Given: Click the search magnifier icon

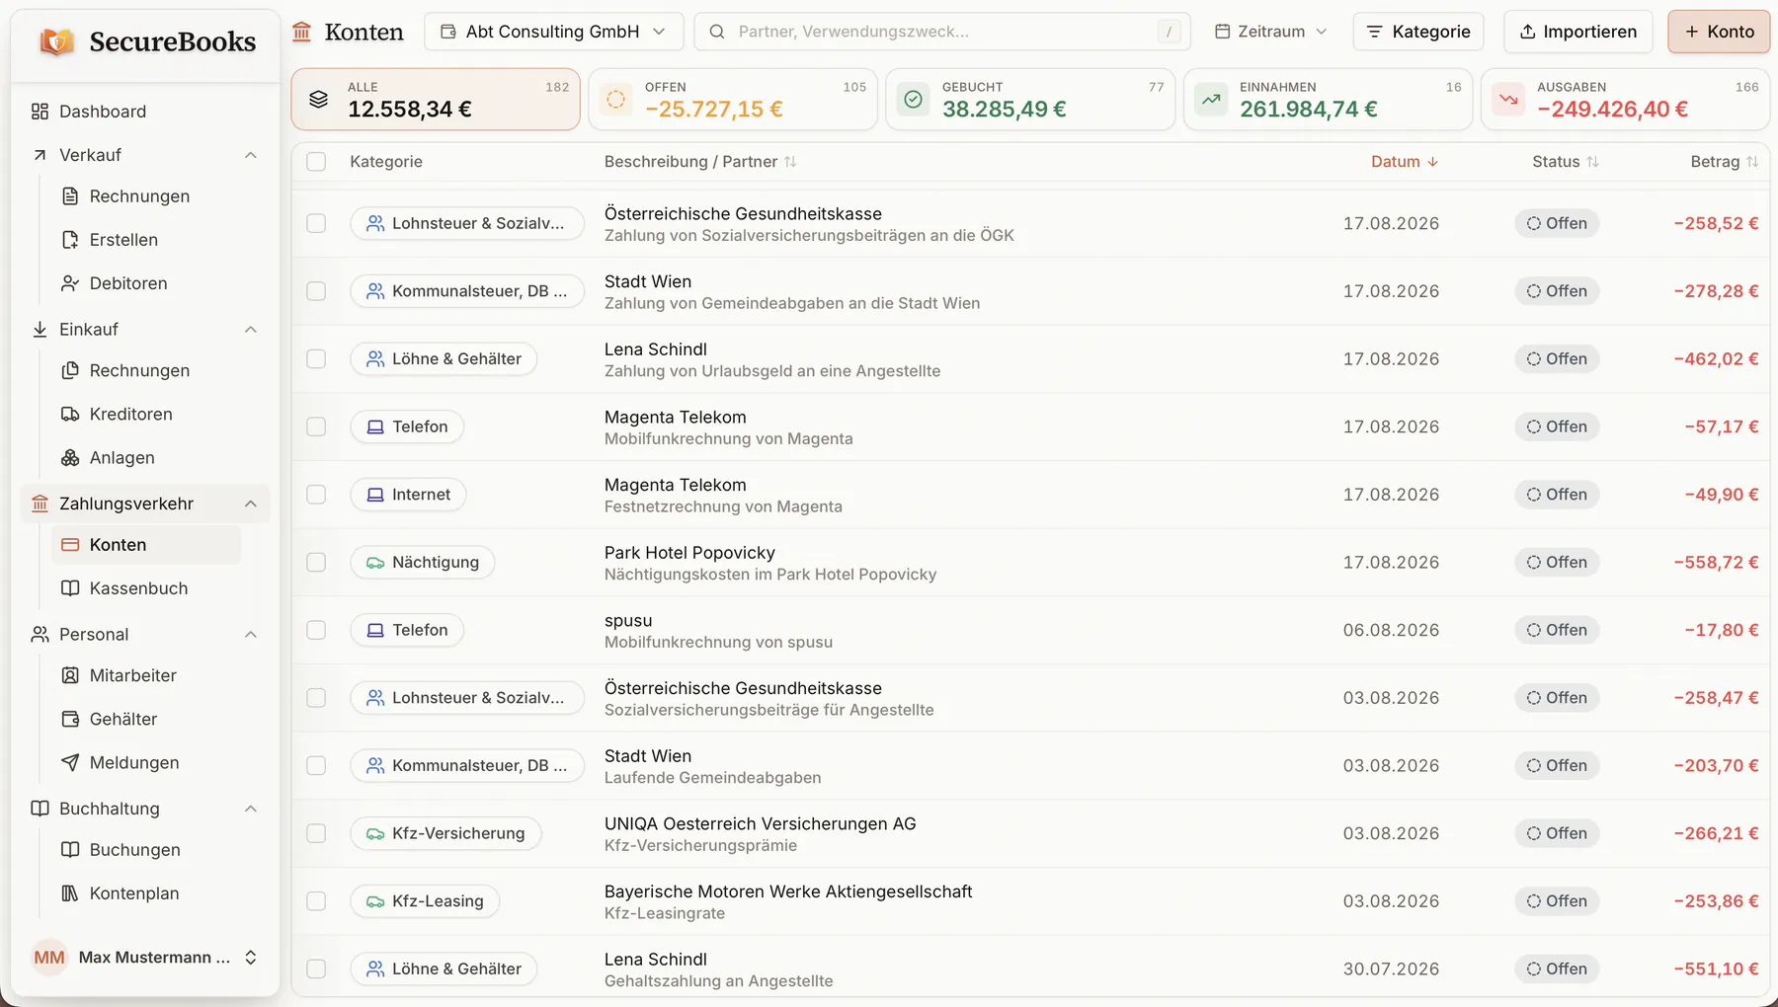Looking at the screenshot, I should pyautogui.click(x=717, y=32).
